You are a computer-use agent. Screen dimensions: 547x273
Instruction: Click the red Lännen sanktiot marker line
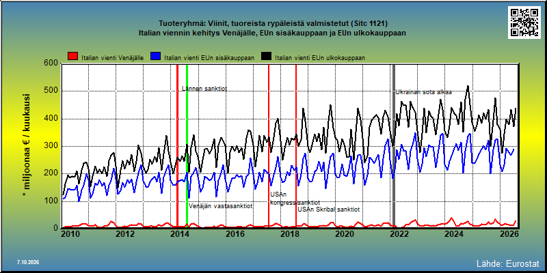(177, 146)
